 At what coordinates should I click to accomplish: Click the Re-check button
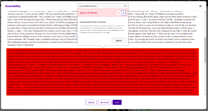coord(104,102)
